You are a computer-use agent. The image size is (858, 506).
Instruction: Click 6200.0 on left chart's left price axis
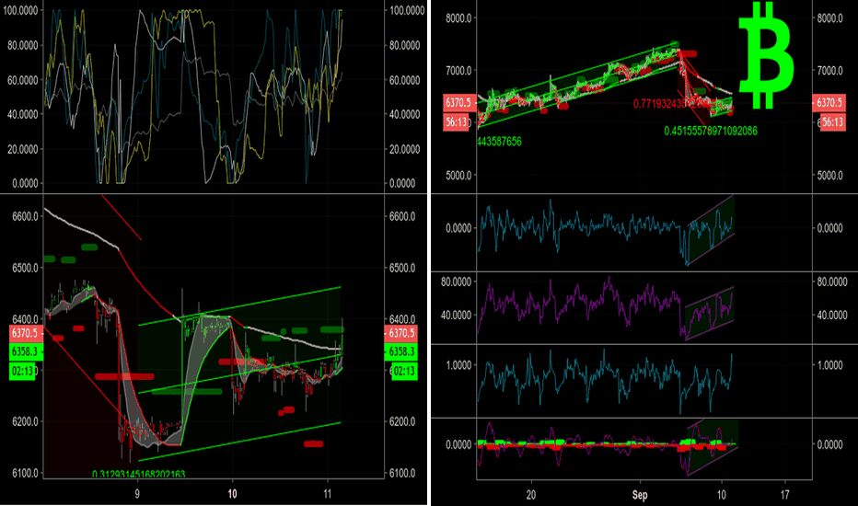pos(25,421)
